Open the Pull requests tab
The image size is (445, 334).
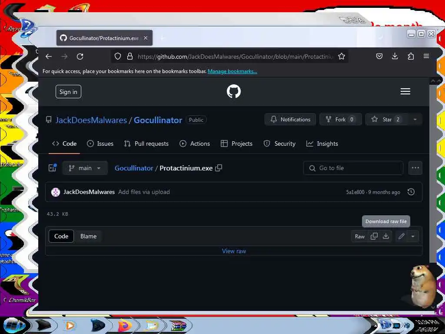(x=146, y=144)
